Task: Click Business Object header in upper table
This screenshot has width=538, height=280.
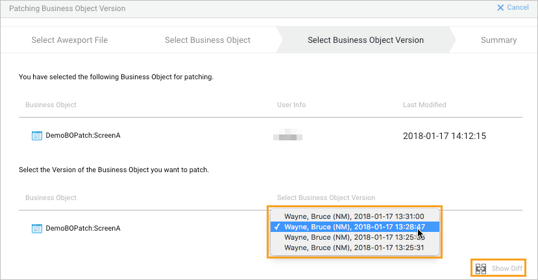Action: coord(51,105)
